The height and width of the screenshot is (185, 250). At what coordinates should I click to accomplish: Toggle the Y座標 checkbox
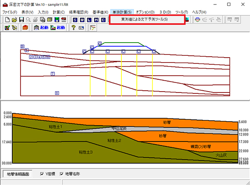coord(42,174)
